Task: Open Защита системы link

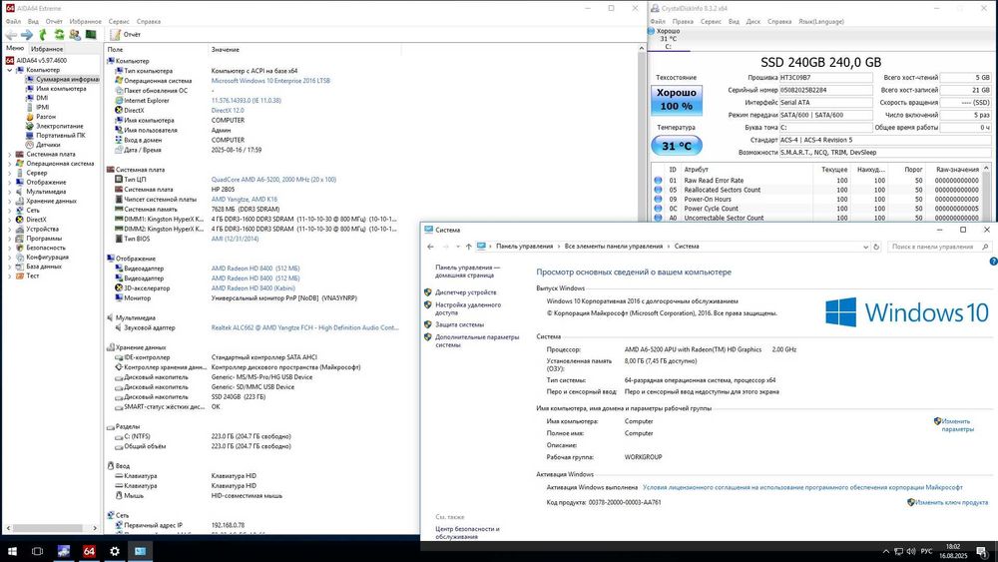Action: point(459,324)
